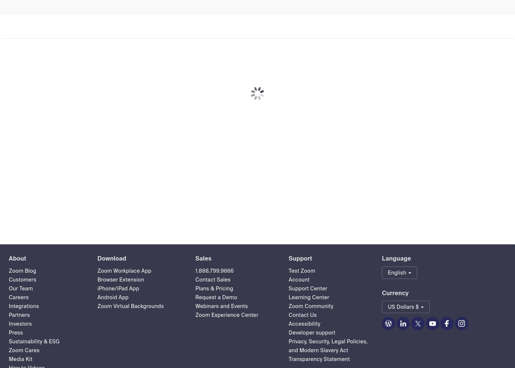
Task: Open the Zoom WordPress blog icon
Action: click(388, 323)
